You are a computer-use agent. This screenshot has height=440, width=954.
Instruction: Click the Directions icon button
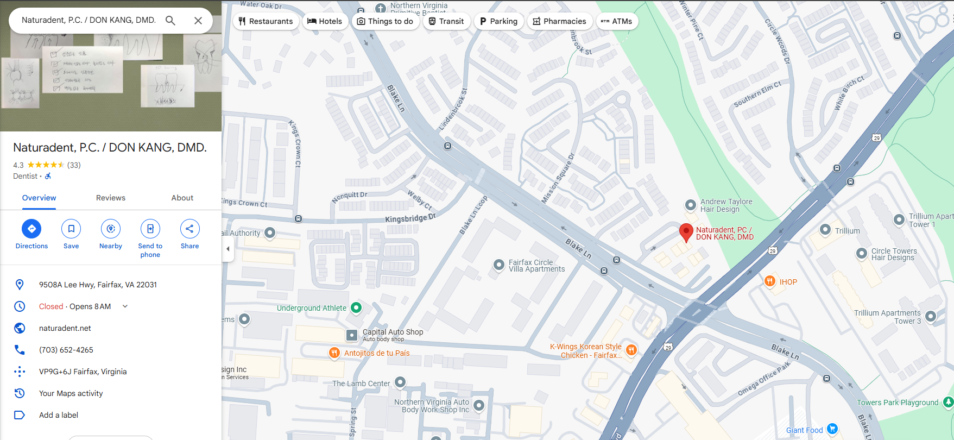point(31,229)
